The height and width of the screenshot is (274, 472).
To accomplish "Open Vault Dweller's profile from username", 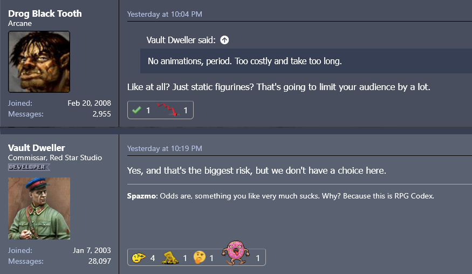I will (x=37, y=148).
